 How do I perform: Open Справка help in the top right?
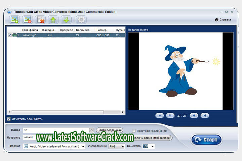[223, 20]
